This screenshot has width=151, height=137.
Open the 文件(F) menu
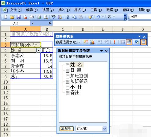tap(16, 10)
